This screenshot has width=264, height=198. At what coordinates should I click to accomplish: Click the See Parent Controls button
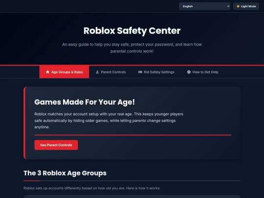pyautogui.click(x=56, y=145)
